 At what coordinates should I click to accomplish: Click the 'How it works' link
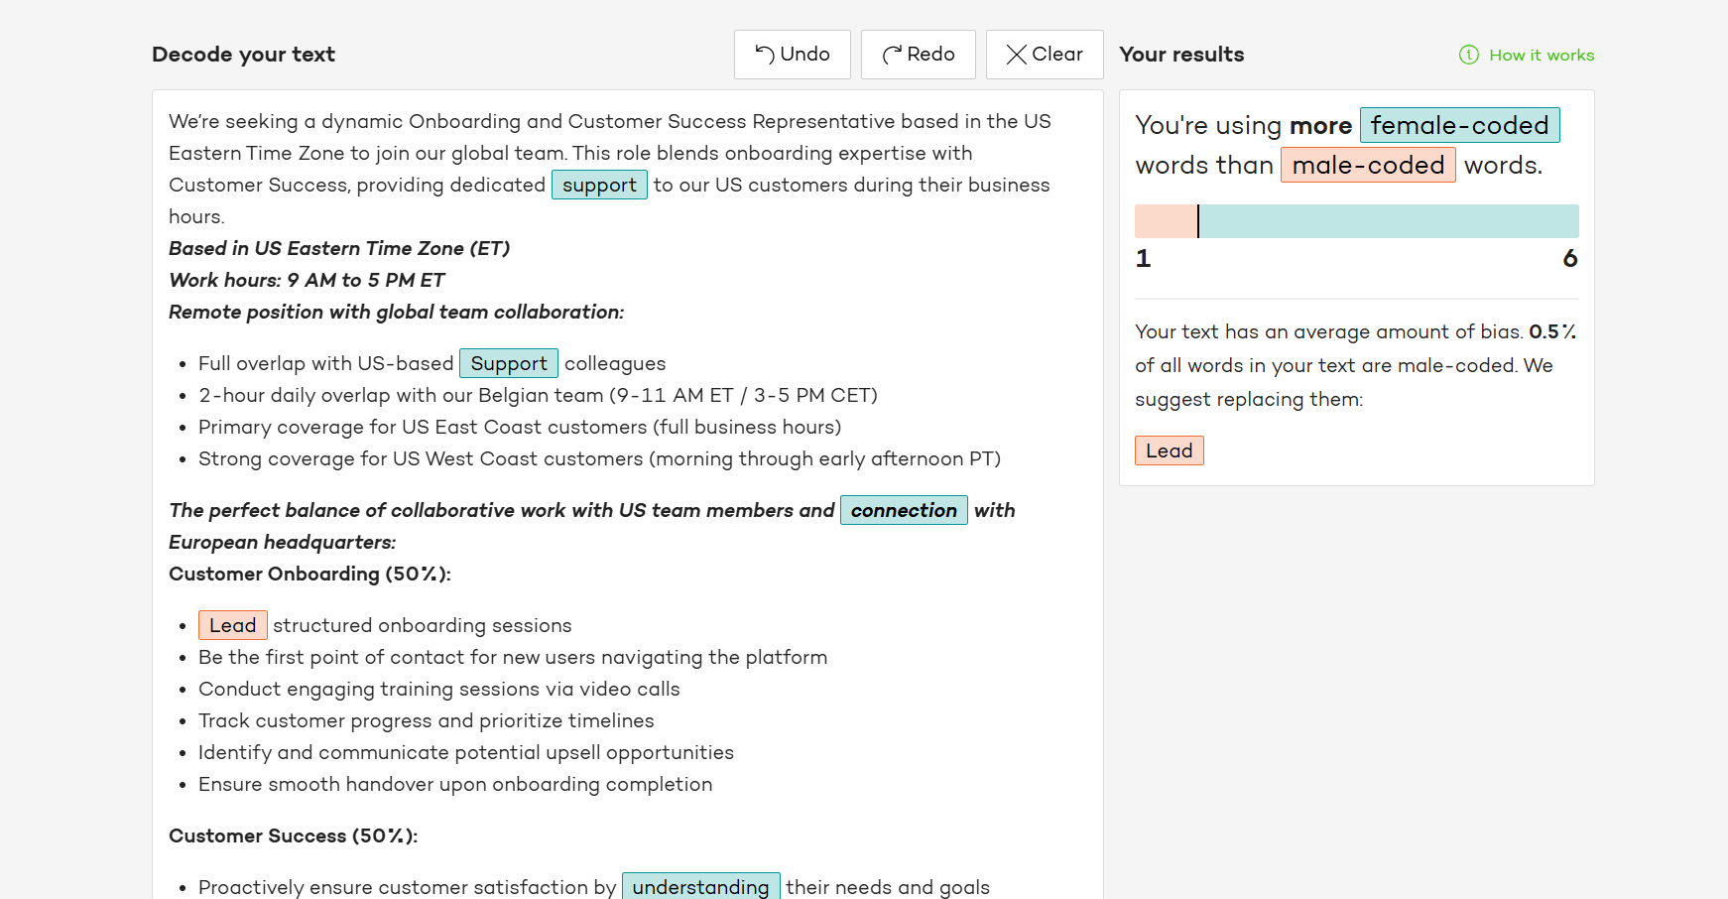(x=1541, y=56)
